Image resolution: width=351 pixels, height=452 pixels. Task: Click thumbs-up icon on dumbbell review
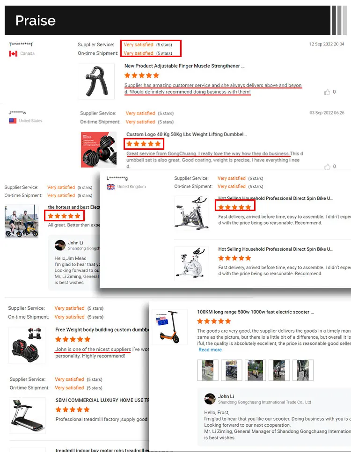pyautogui.click(x=327, y=167)
